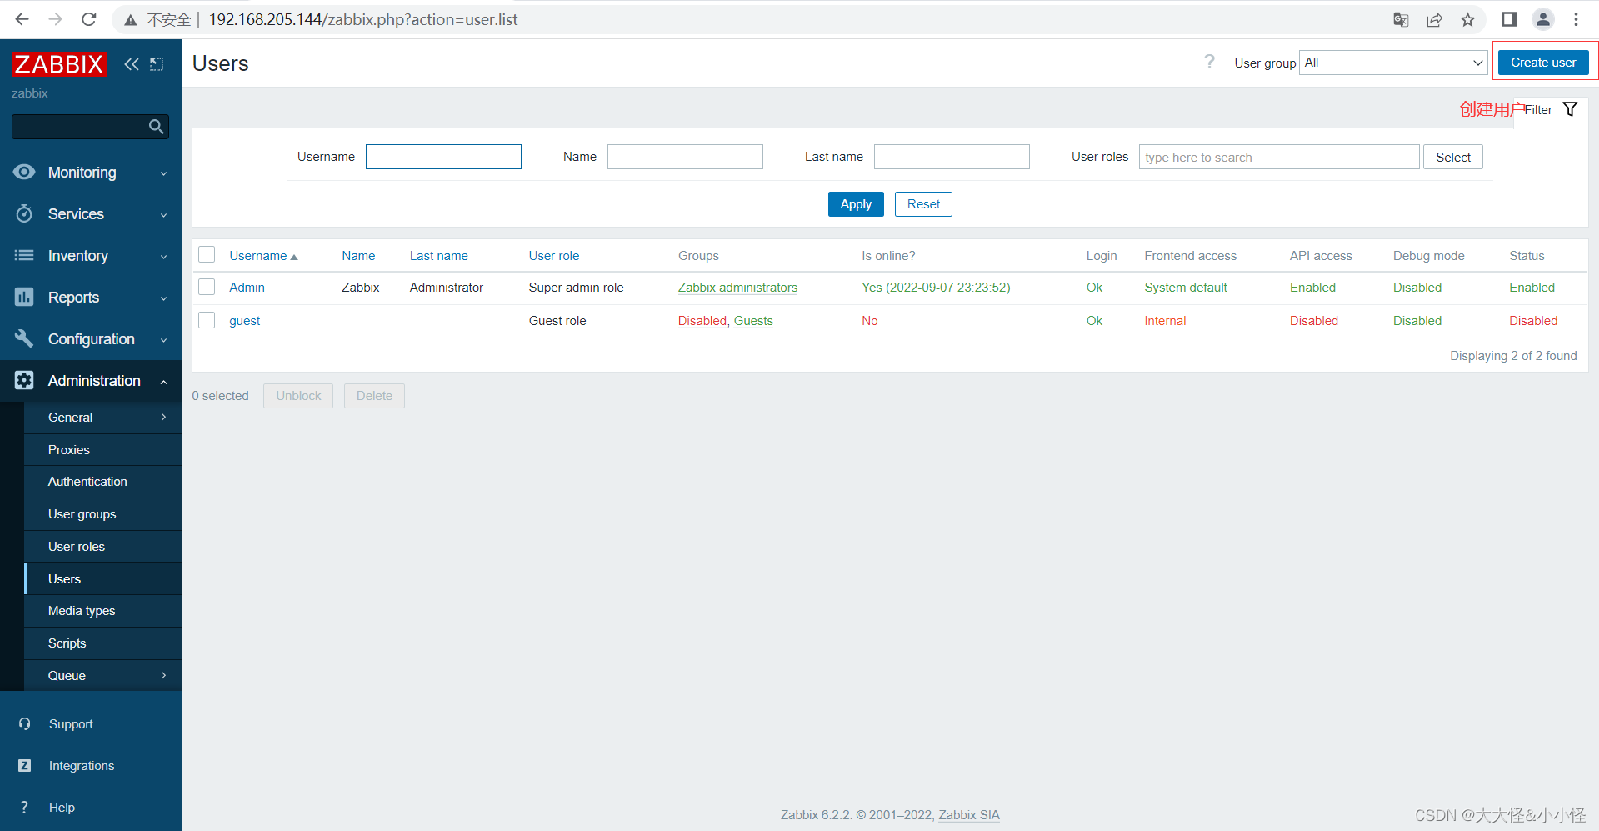Screen dimensions: 1599x831
Task: Expand the Configuration menu chevron
Action: tap(163, 340)
